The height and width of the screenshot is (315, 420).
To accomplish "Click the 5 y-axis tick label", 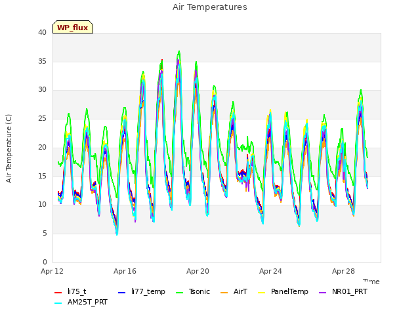I will pyautogui.click(x=45, y=234).
